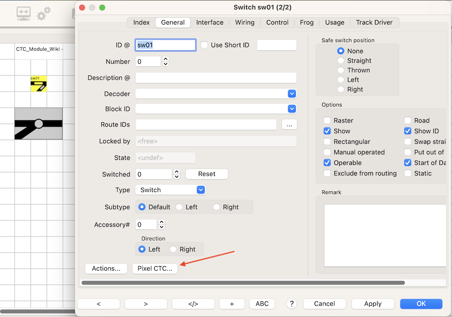
Task: Click the sw01 switch symbol on track plan
Action: tap(39, 84)
